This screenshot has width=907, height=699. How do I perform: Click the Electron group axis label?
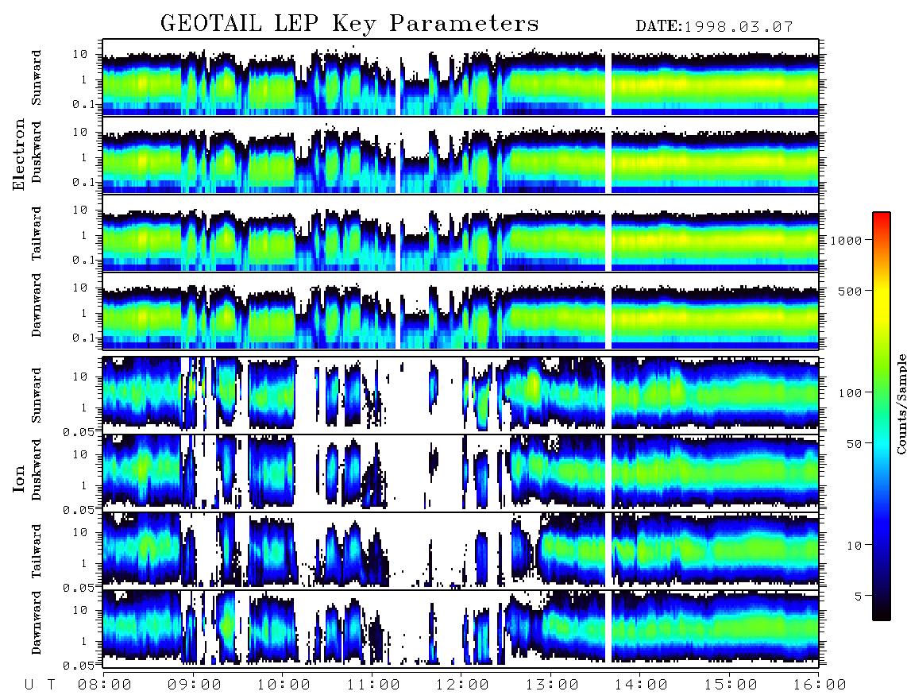click(19, 154)
